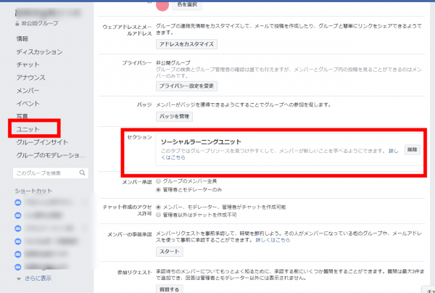The image size is (435, 293).
Task: Open ディスカッション in the group sidebar
Action: 39,52
